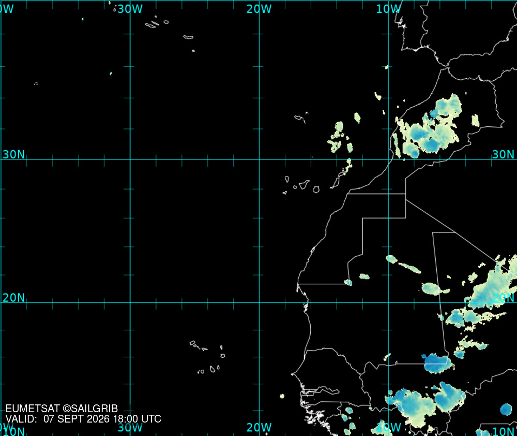Click the 30W label at top
This screenshot has height=436, width=517.
(130, 9)
